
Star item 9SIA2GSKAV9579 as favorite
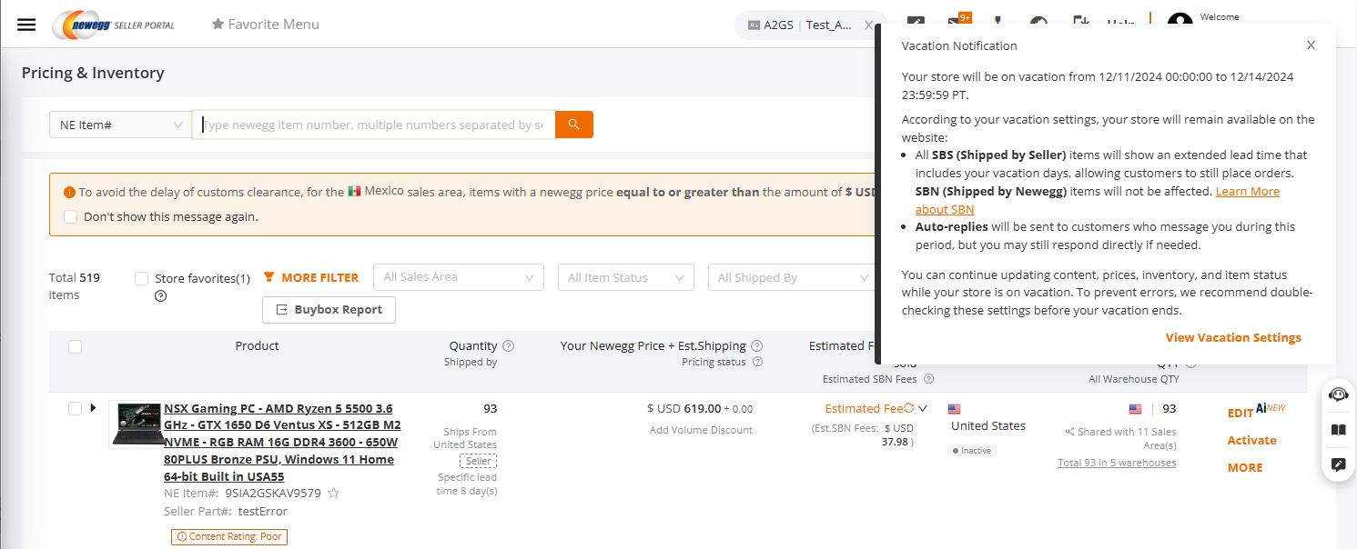pyautogui.click(x=334, y=493)
